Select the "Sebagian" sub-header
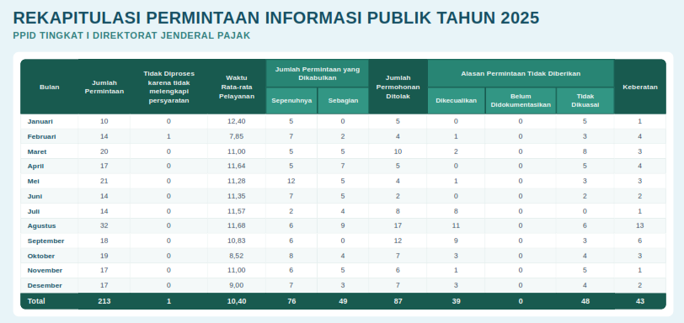This screenshot has height=323, width=684. (344, 101)
